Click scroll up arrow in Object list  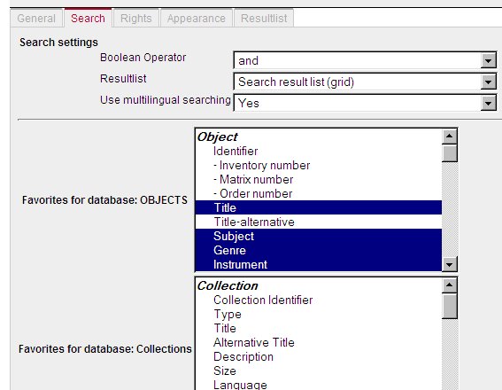click(x=449, y=136)
